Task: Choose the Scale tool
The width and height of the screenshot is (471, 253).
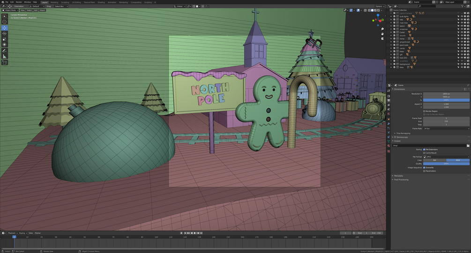Action: (5, 39)
